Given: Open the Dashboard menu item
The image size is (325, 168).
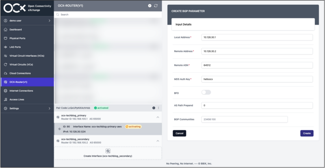Looking at the screenshot, I should [x=27, y=30].
